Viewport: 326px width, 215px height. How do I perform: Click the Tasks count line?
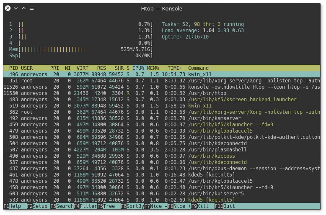tap(203, 24)
